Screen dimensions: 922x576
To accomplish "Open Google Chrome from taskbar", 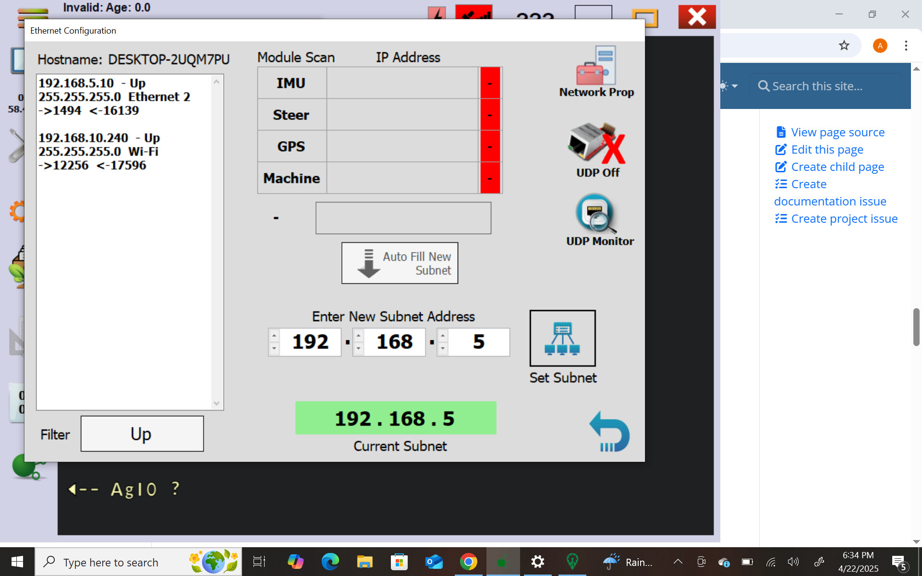I will [468, 562].
